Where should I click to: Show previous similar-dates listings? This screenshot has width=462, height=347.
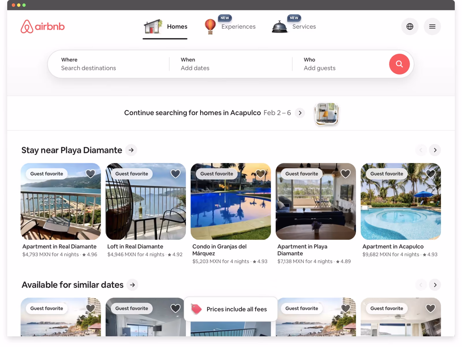pyautogui.click(x=421, y=285)
